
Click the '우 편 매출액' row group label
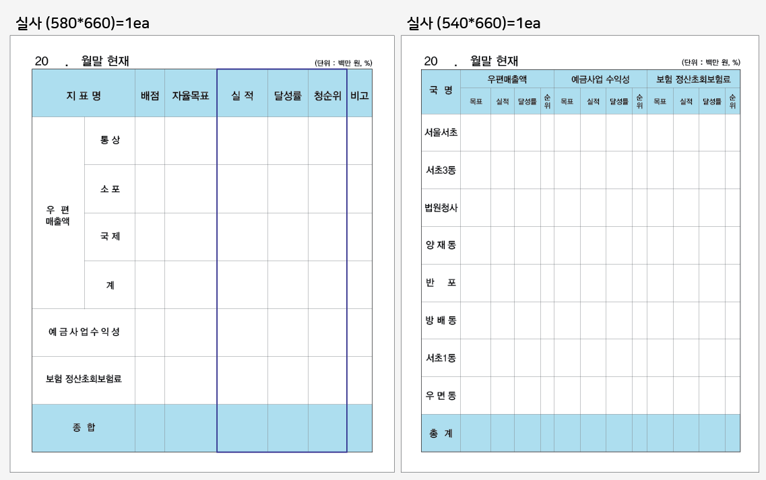tap(58, 215)
